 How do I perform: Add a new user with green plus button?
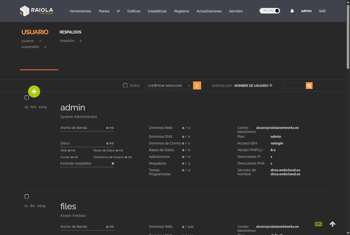click(x=34, y=92)
